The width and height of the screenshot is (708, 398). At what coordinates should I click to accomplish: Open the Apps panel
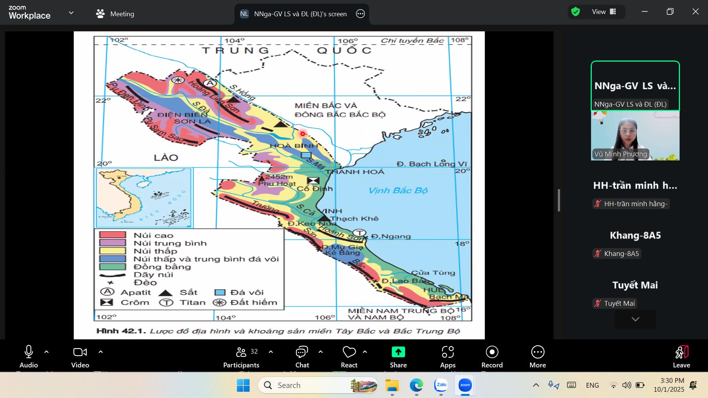(448, 356)
